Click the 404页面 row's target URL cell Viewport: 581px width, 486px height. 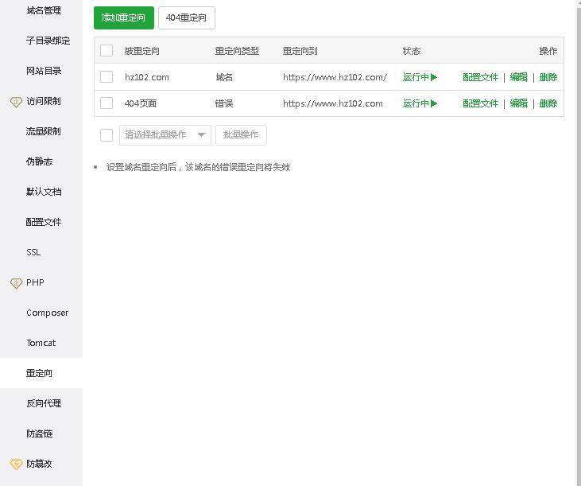333,103
